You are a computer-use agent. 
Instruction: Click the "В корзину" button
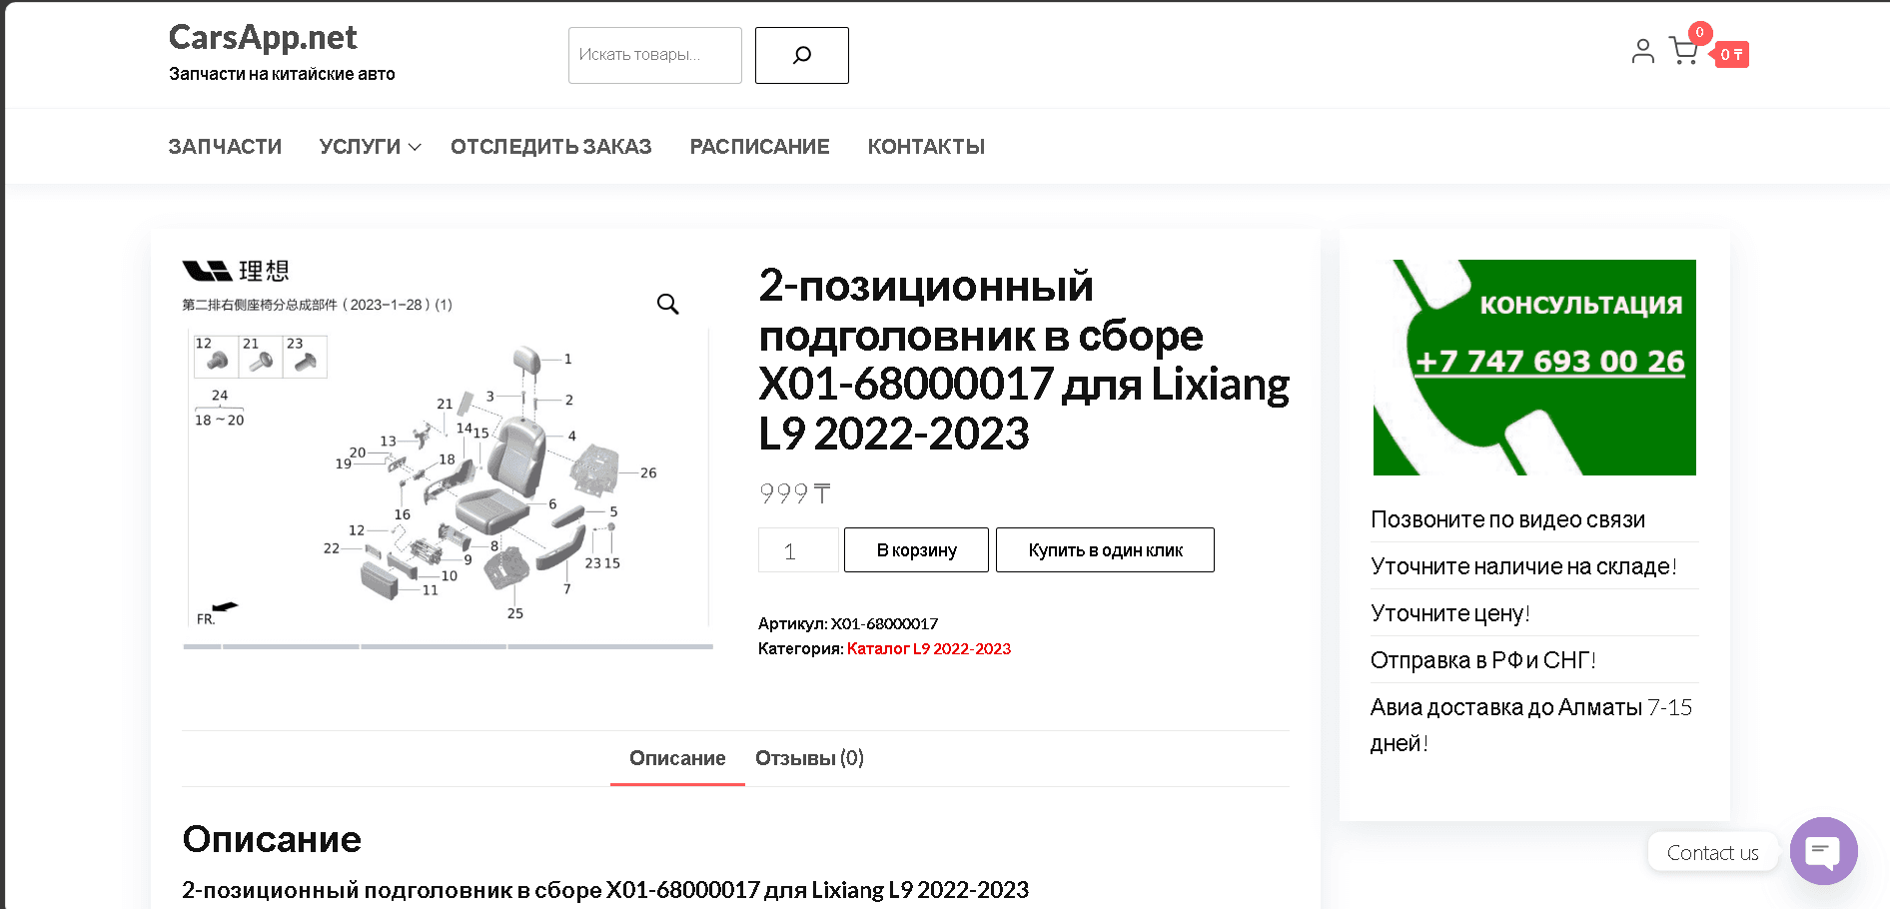click(915, 549)
